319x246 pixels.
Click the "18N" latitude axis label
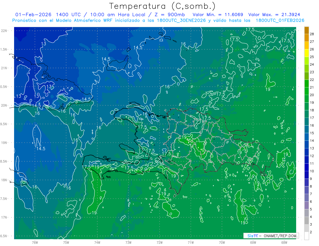coord(4,180)
